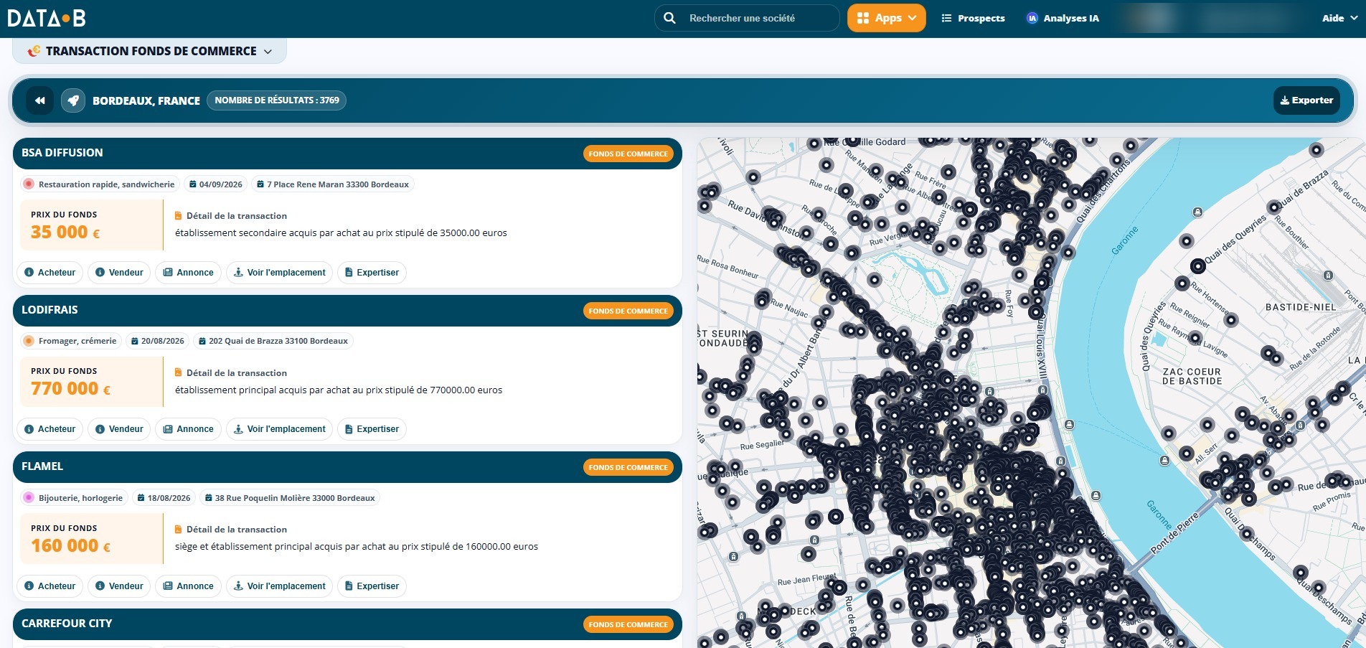Click Fonds de commerce badge on LODIFRAIS
The height and width of the screenshot is (648, 1366).
(x=628, y=311)
